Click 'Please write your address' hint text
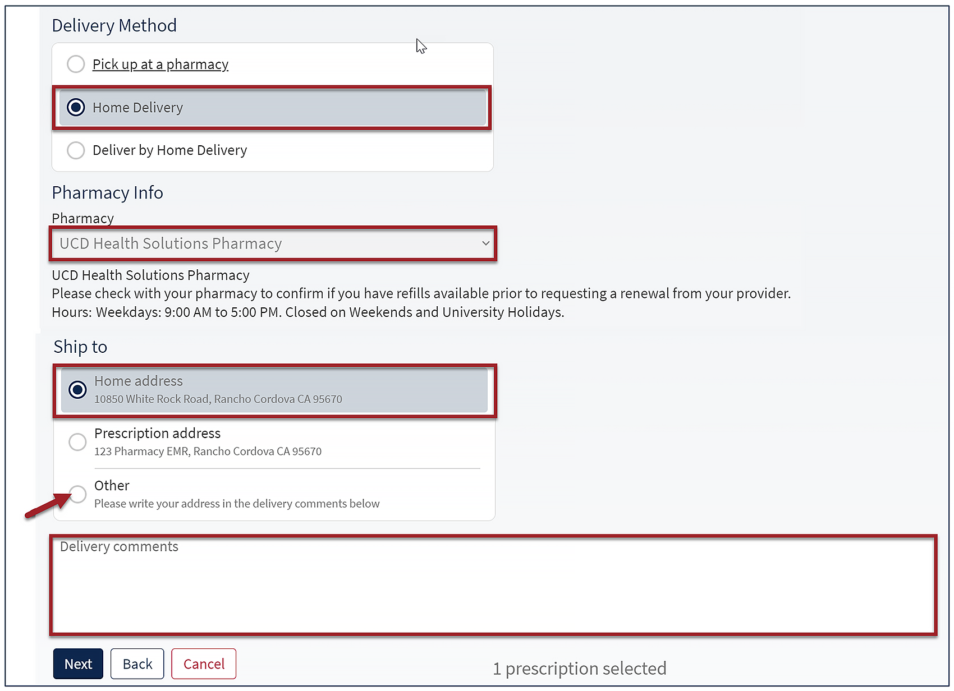Screen dimensions: 954x691 [236, 504]
